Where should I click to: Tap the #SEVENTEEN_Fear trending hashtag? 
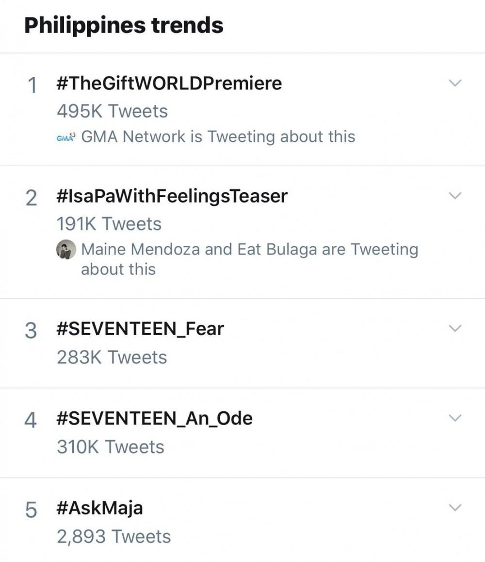(140, 329)
